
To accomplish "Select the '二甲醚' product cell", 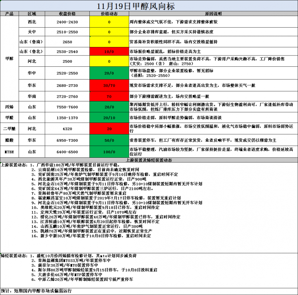I will point(10,129).
